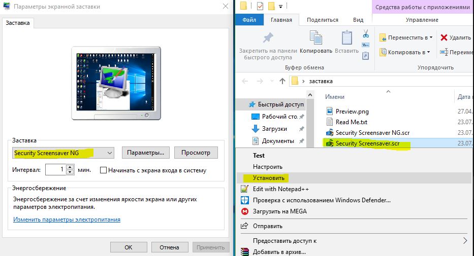
Task: Switch to the Вид ribbon tab
Action: pyautogui.click(x=358, y=20)
